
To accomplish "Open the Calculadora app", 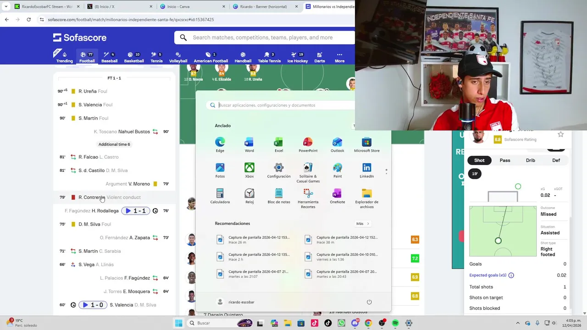I will coord(220,196).
